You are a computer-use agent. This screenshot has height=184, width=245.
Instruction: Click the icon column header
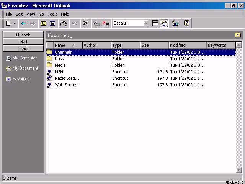click(x=50, y=45)
